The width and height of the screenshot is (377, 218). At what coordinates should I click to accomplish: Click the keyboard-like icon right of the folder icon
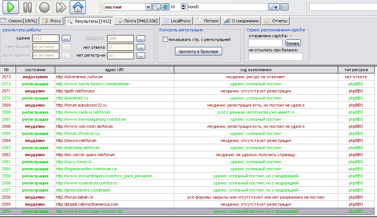(x=284, y=7)
